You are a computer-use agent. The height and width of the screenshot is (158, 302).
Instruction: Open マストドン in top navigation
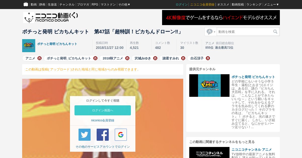tap(108, 5)
